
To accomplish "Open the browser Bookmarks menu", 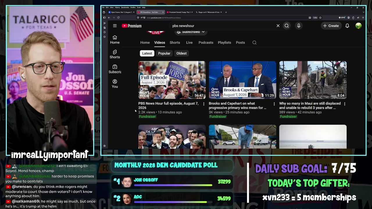I will [x=125, y=7].
